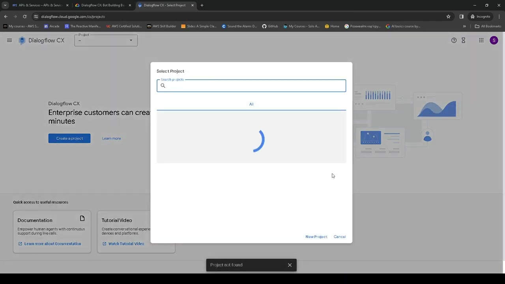Follow the Learn more link
Image resolution: width=505 pixels, height=284 pixels.
coord(112,138)
